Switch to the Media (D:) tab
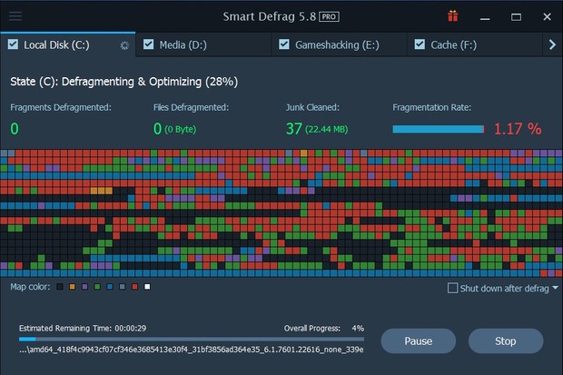Viewport: 563px width, 375px height. click(203, 44)
